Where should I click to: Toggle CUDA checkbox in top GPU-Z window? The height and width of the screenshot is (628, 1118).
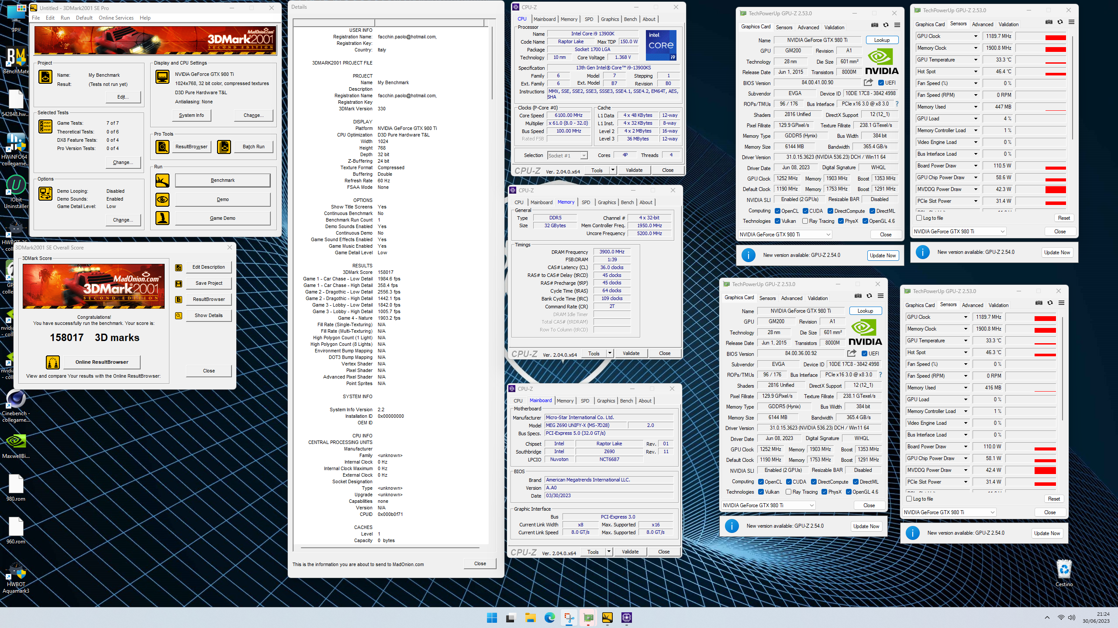click(x=805, y=211)
